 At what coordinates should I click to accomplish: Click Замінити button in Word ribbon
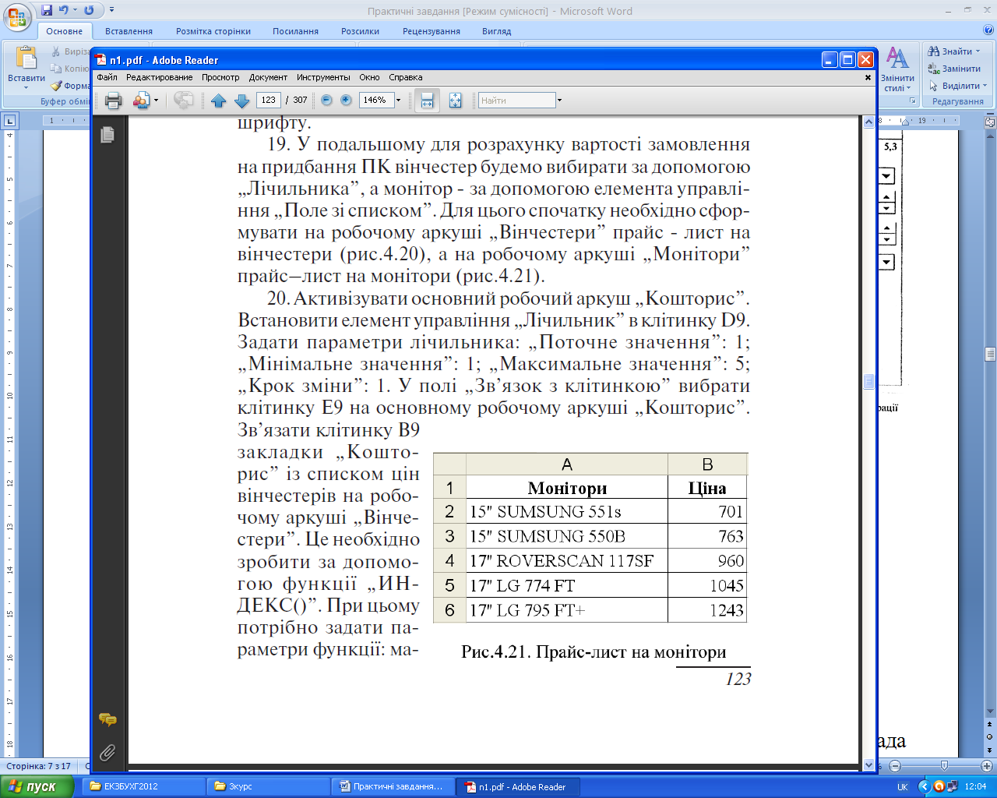[x=954, y=69]
